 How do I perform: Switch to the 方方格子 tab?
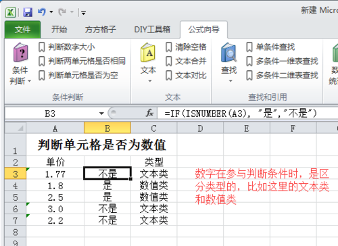pos(101,30)
